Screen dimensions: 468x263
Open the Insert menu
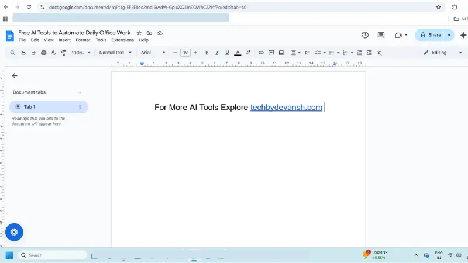tap(64, 40)
